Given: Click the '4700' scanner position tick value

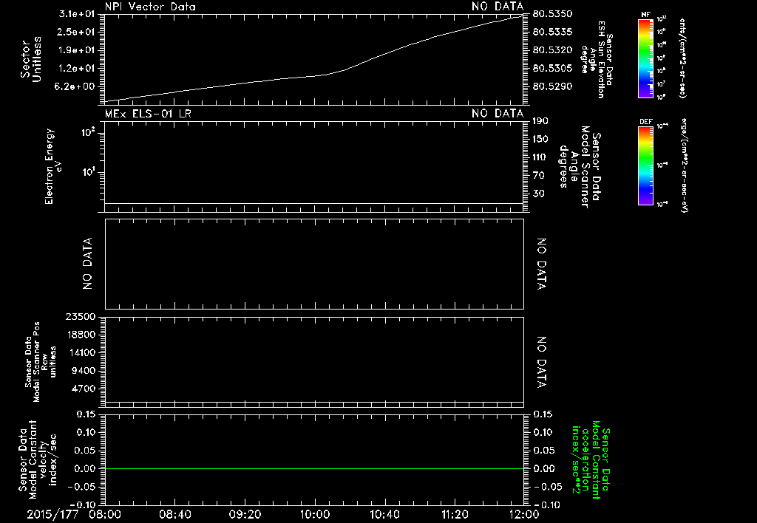Looking at the screenshot, I should 83,389.
